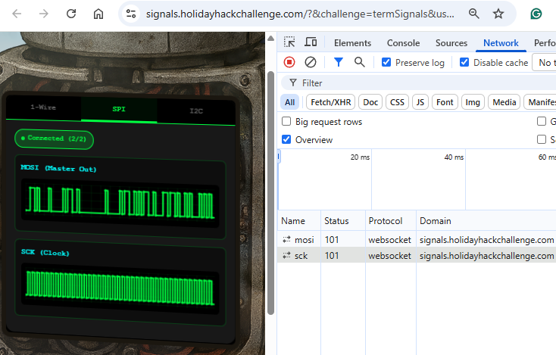Sort requests by Status column header
This screenshot has height=355, width=556.
tap(336, 221)
